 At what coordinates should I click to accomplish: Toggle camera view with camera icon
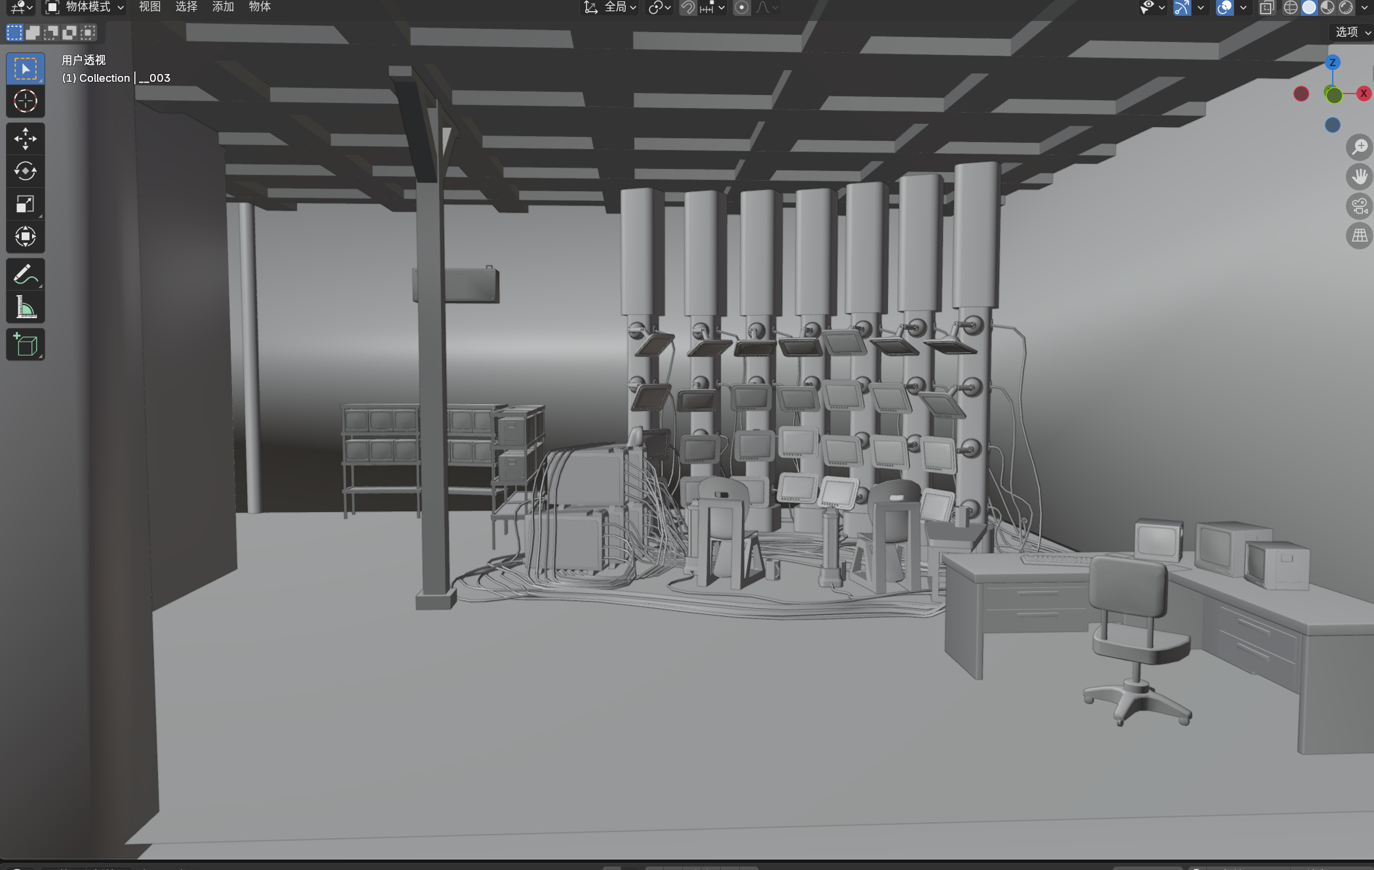click(1360, 207)
